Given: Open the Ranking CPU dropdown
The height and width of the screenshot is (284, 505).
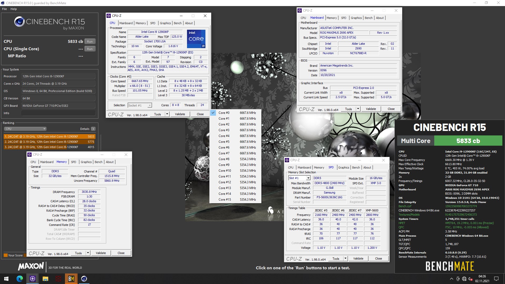Looking at the screenshot, I should coord(25,129).
